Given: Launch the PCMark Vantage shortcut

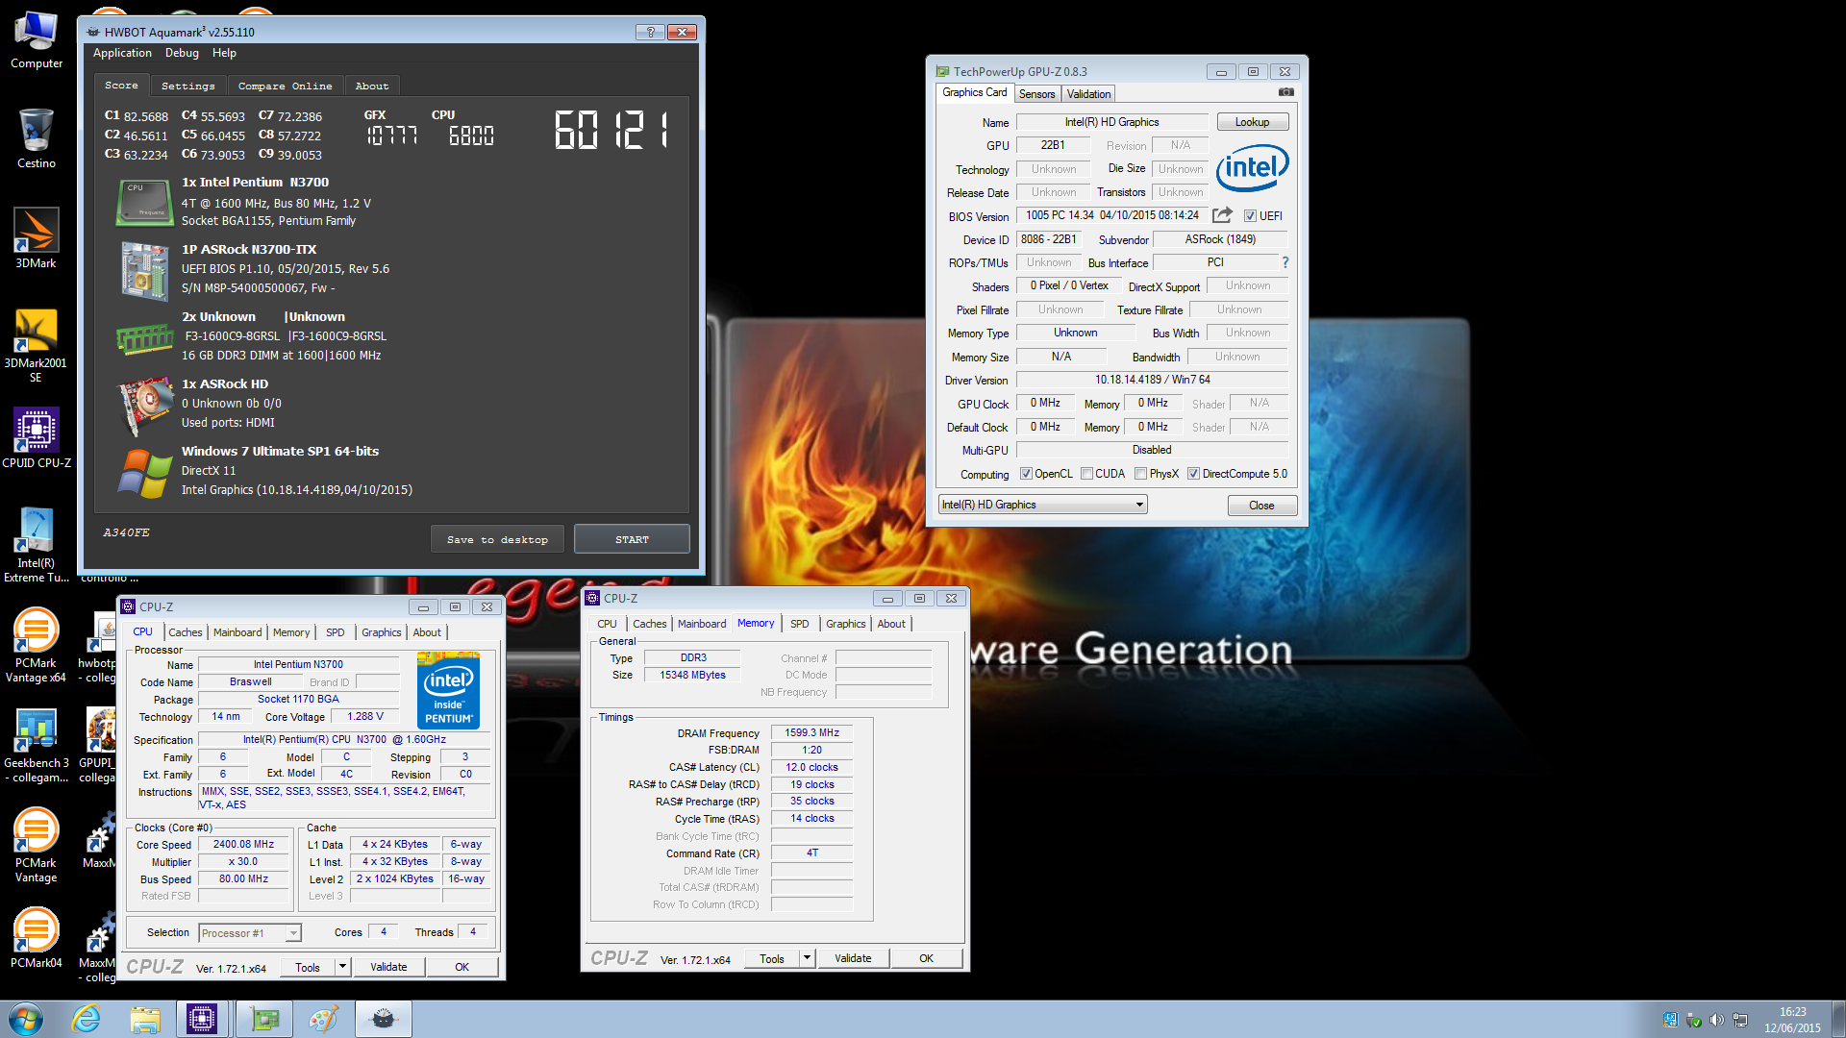Looking at the screenshot, I should tap(36, 846).
